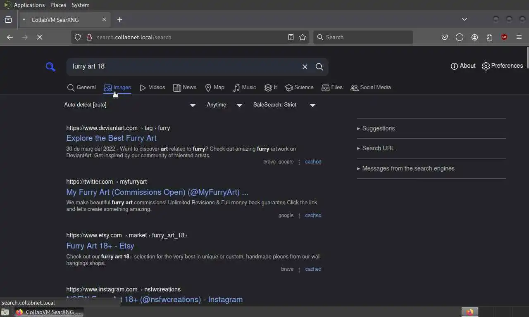This screenshot has height=317, width=529.
Task: Stop loading the page
Action: (x=40, y=37)
